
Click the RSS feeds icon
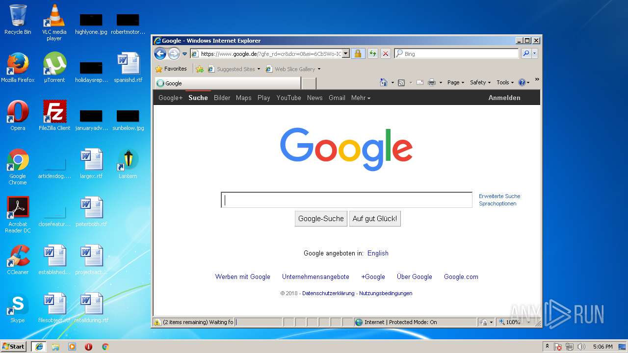pyautogui.click(x=401, y=82)
